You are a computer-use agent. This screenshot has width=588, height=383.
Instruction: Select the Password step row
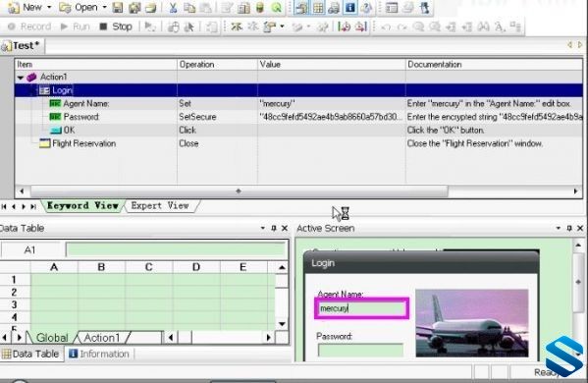point(298,117)
